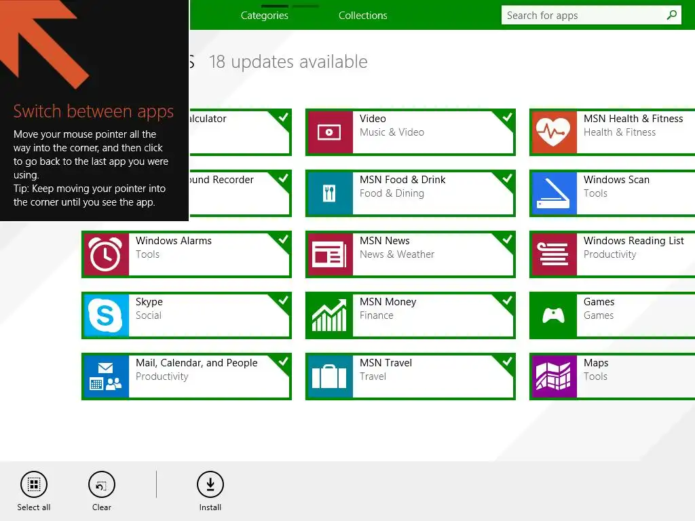Click the "Windows Scan" title text
Screen dimensions: 695x521
point(616,179)
